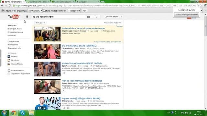
Task: Go back with browser back arrow
Action: pos(2,5)
